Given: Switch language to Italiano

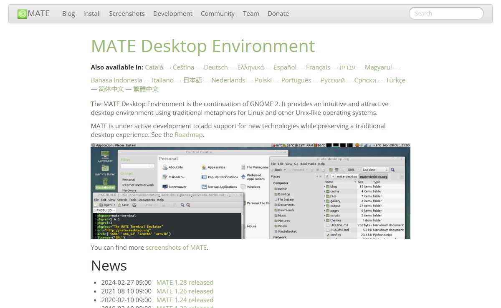Looking at the screenshot, I should pos(163,80).
